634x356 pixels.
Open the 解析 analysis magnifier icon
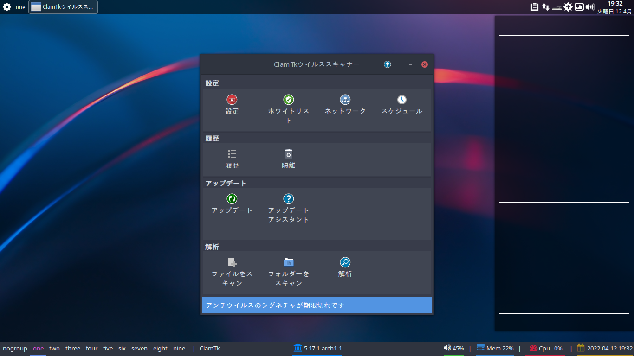345,262
